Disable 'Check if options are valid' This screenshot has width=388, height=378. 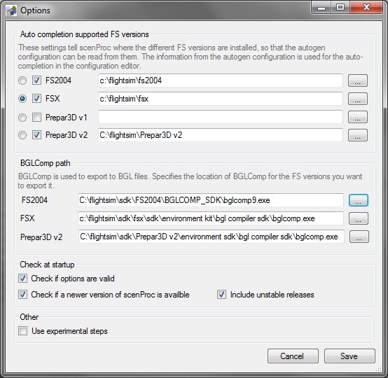23,279
